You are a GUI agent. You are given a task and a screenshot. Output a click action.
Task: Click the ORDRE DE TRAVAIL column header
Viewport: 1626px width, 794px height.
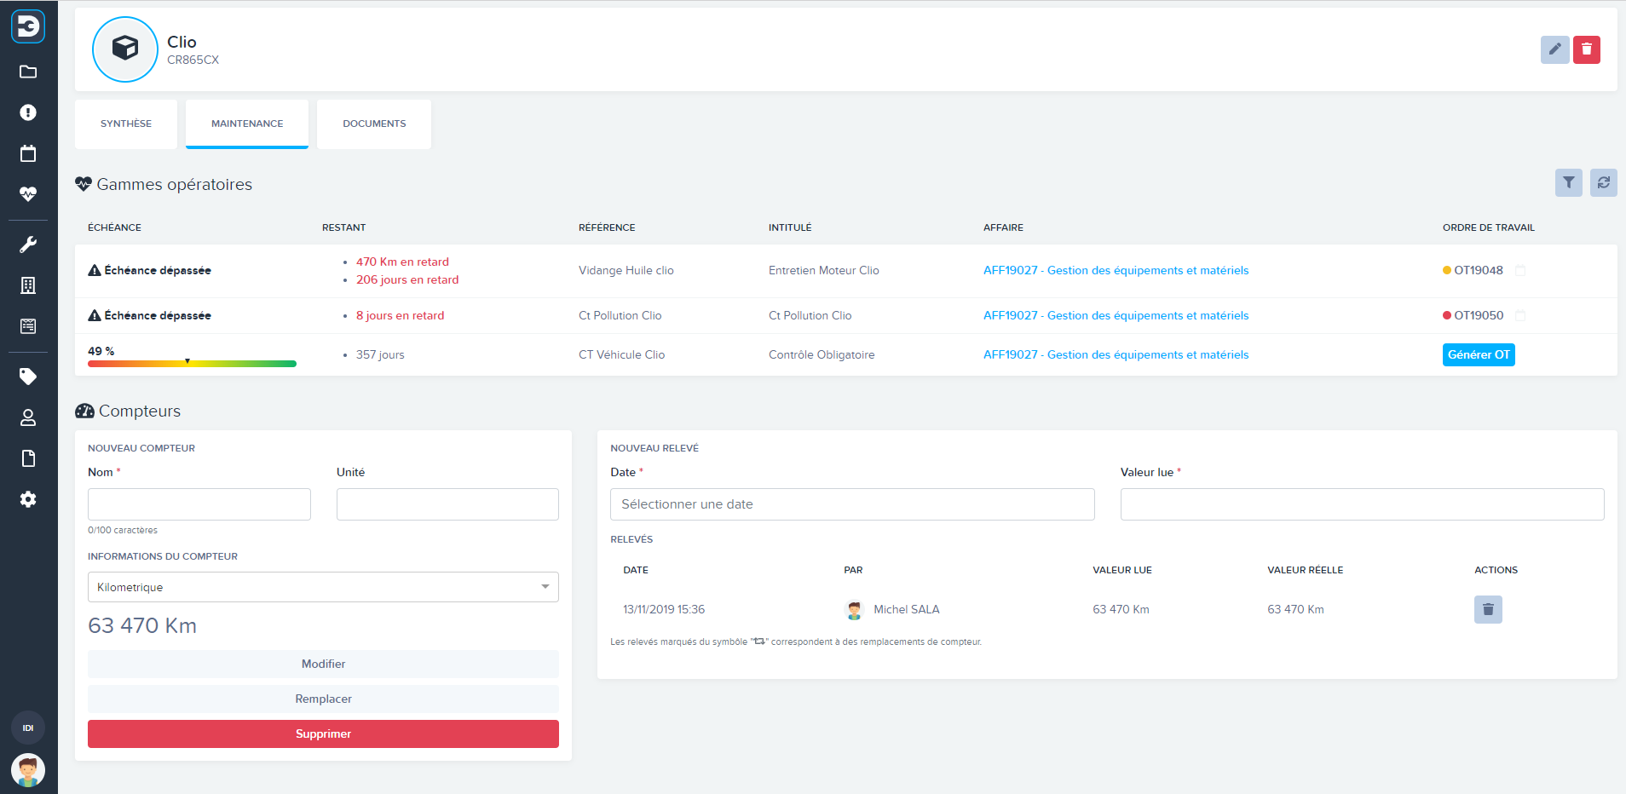pos(1488,227)
